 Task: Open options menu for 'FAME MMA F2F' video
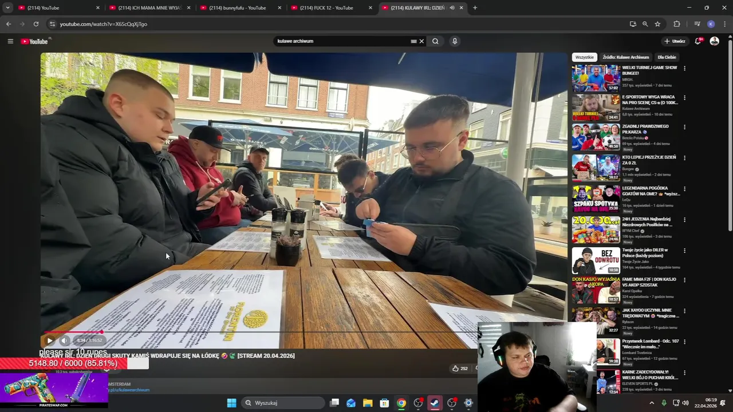coord(684,280)
